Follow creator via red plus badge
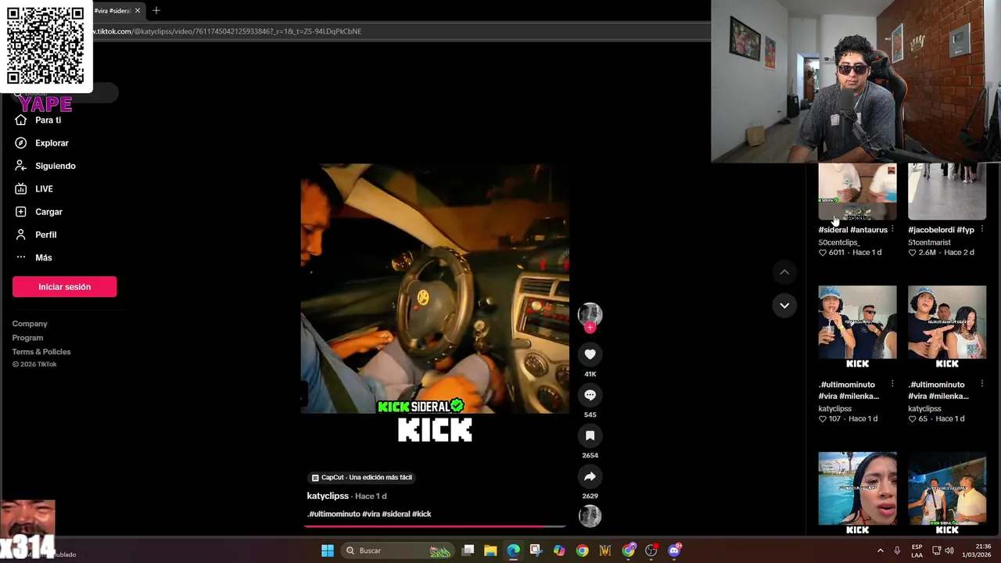Screen dimensions: 1001x563 click(590, 328)
